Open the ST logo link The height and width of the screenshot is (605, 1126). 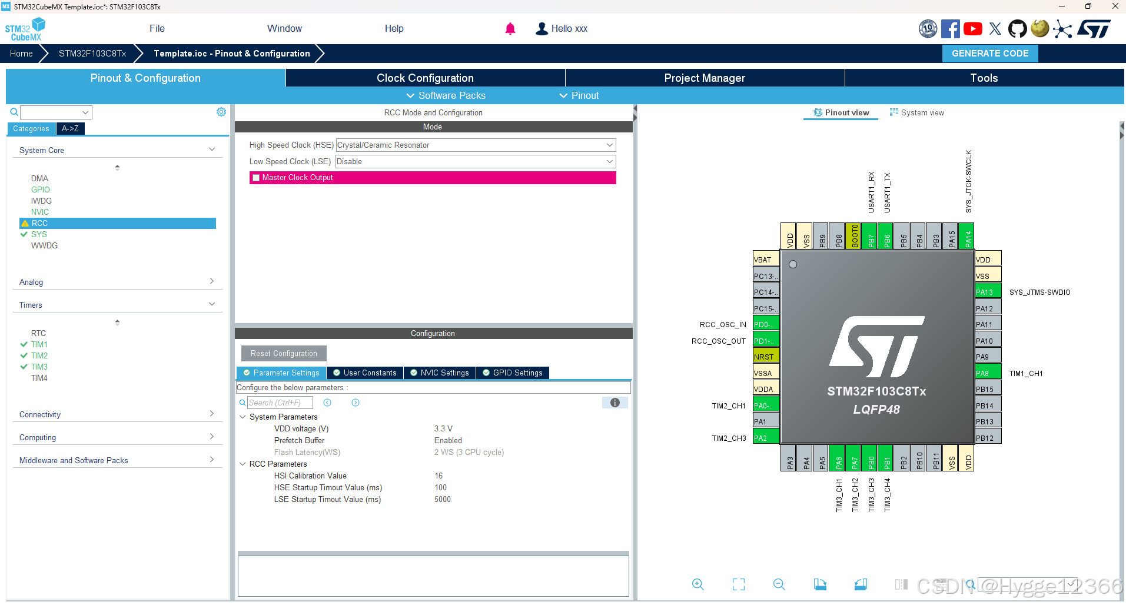click(1094, 28)
